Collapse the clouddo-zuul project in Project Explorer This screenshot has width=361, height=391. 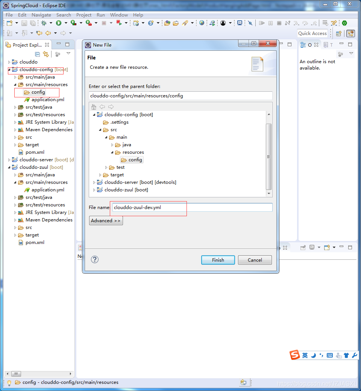[x=9, y=167]
